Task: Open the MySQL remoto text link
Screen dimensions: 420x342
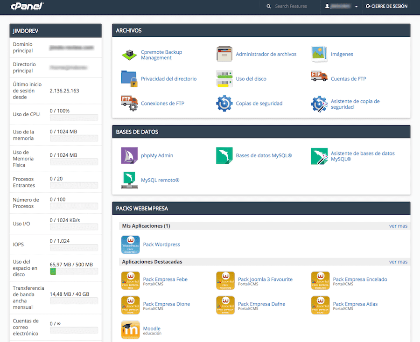Action: click(x=160, y=180)
